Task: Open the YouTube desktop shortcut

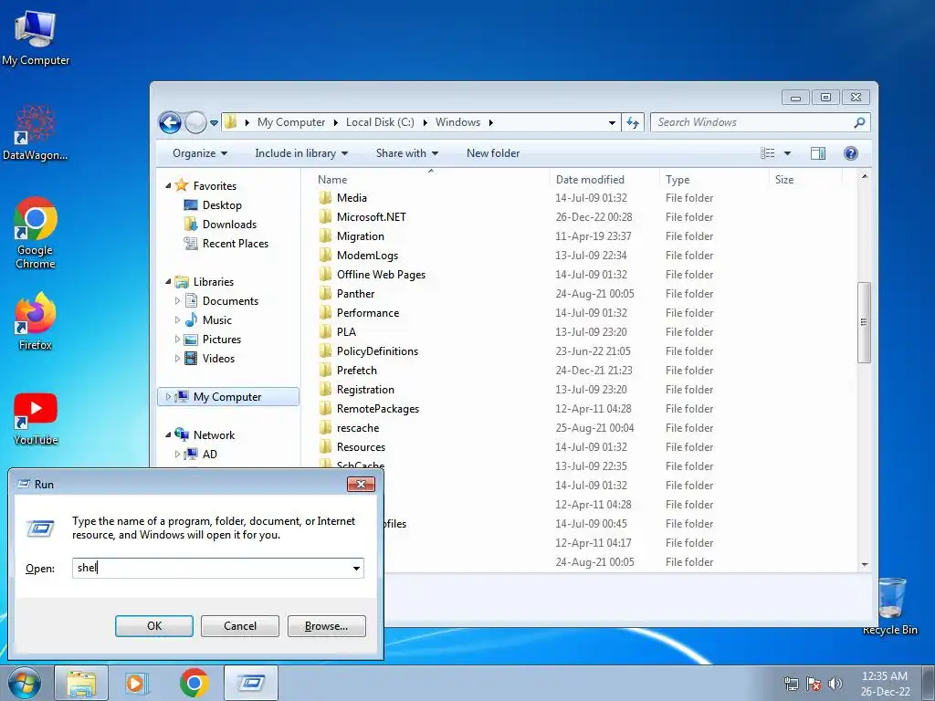Action: 36,419
